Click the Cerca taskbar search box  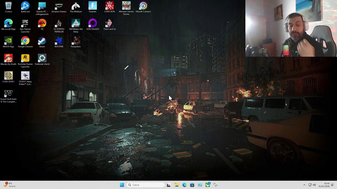click(146, 185)
